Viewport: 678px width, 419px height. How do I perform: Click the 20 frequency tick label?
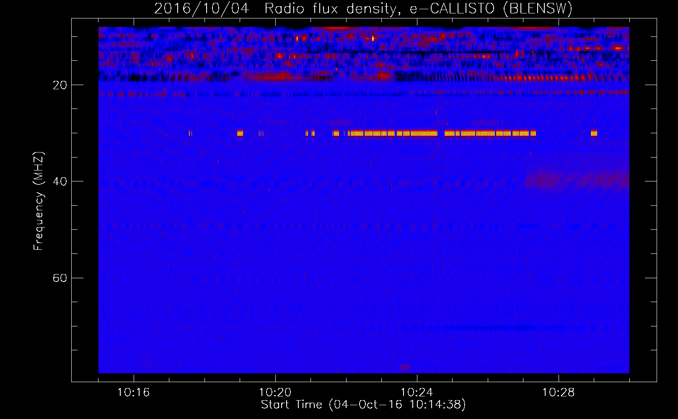[60, 85]
